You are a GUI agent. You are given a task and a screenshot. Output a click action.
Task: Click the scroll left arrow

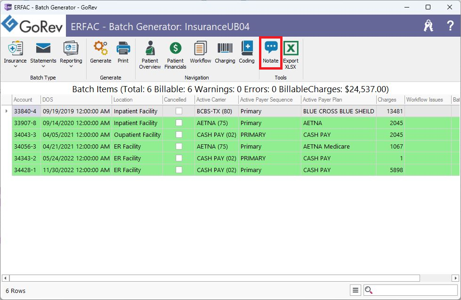click(5, 278)
